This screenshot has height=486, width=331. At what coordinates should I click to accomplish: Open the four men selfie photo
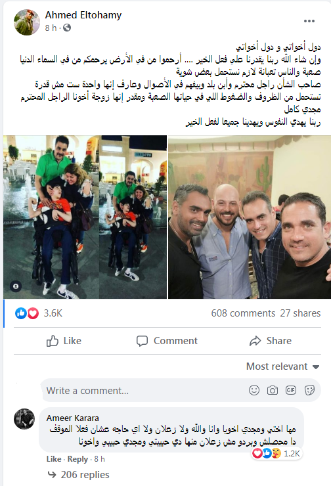pos(250,217)
